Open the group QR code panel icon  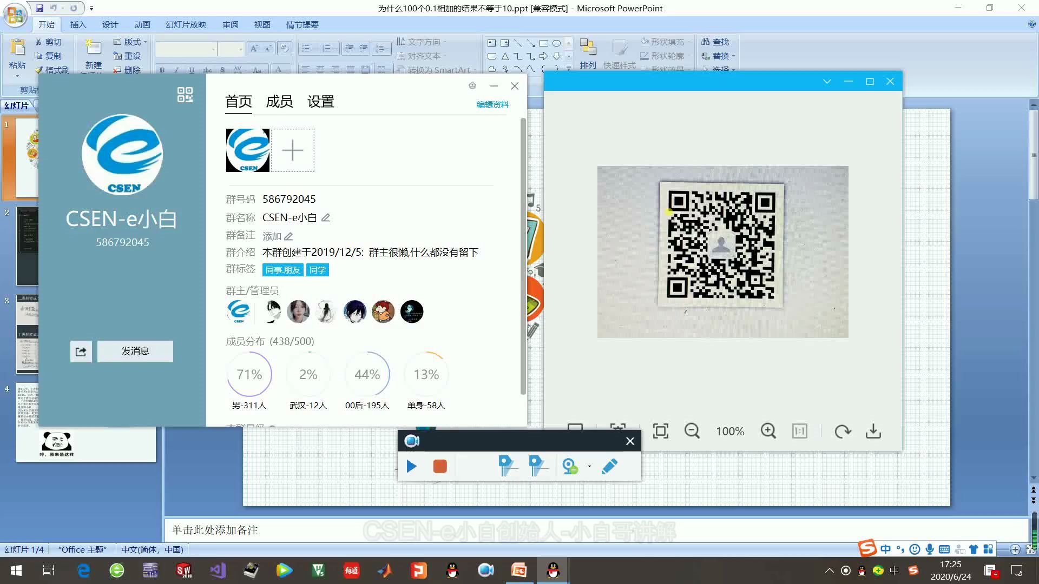coord(185,94)
